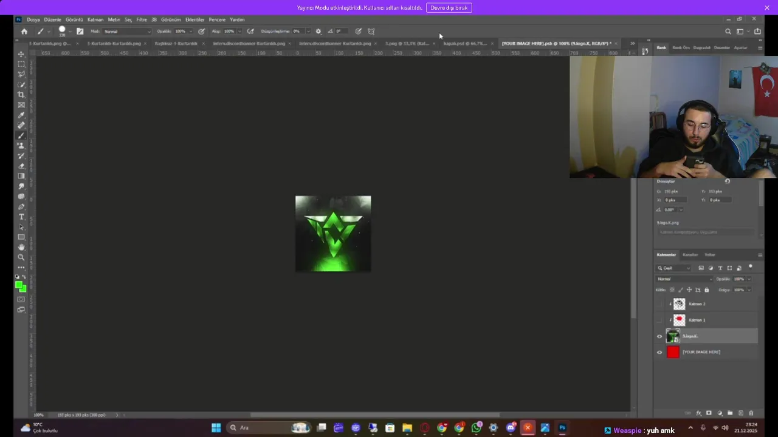
Task: Click the taskbar search box Ara
Action: pyautogui.click(x=269, y=428)
